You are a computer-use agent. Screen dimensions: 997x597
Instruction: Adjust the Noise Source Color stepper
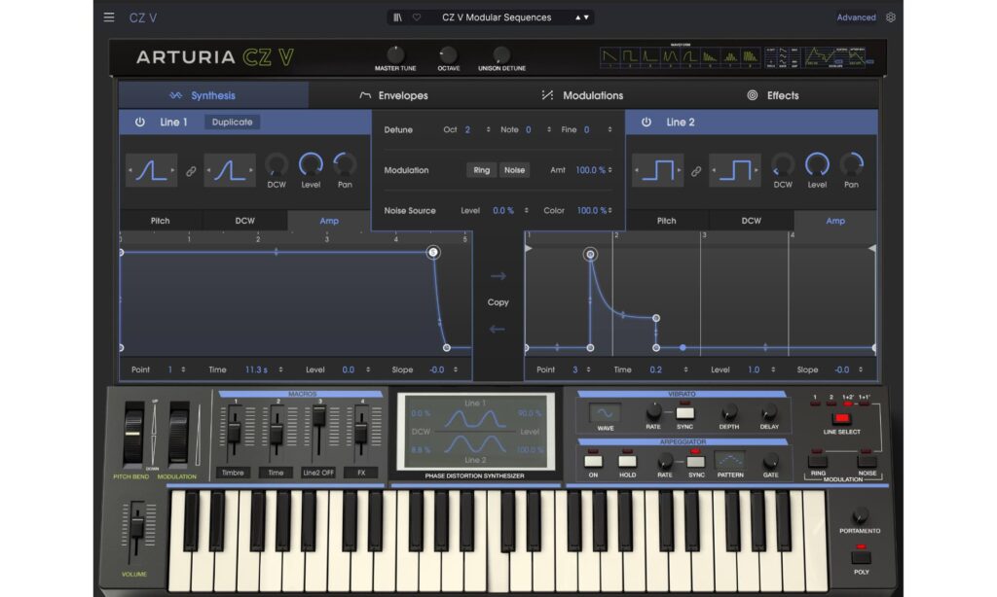coord(609,210)
